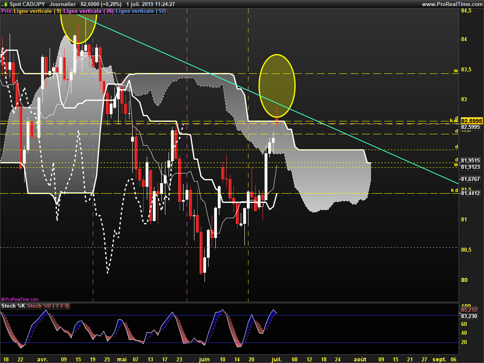Click the 83,5 price axis label
The height and width of the screenshot is (363, 484).
click(466, 70)
